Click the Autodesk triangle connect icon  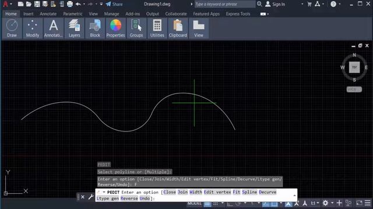point(317,4)
